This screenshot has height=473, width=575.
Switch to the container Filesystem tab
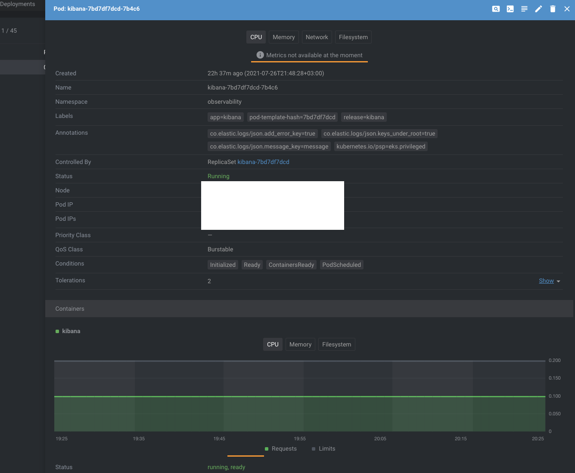click(x=336, y=344)
